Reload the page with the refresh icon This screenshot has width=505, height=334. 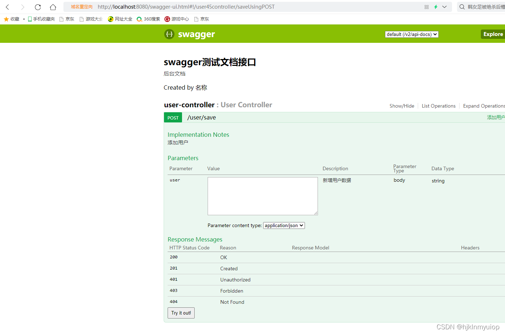click(38, 7)
